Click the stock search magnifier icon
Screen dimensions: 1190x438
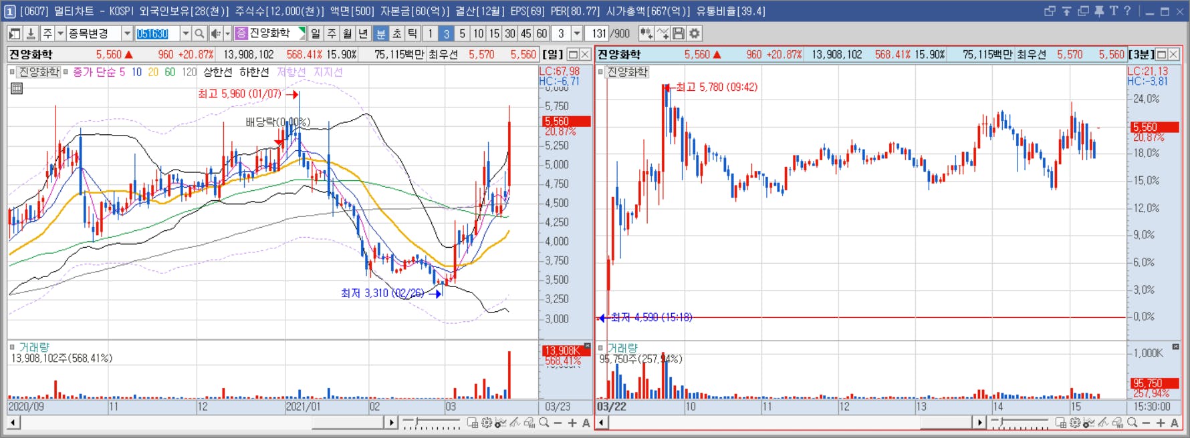[199, 33]
